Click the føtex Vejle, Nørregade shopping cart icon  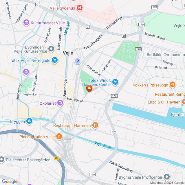pos(55,60)
